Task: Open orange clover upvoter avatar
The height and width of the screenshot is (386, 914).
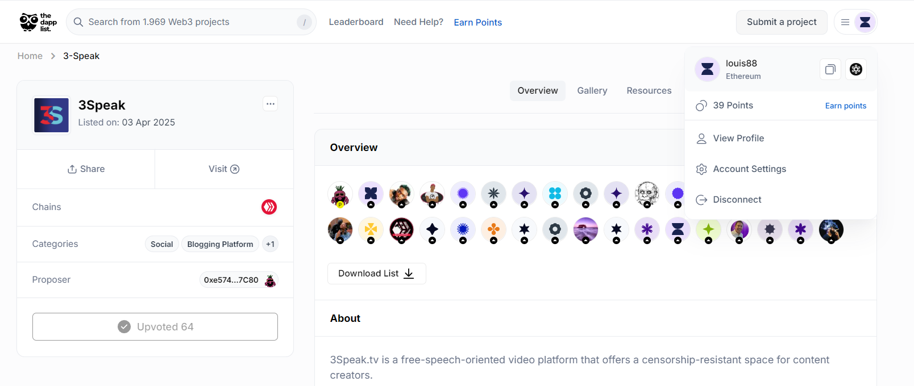Action: pyautogui.click(x=493, y=229)
